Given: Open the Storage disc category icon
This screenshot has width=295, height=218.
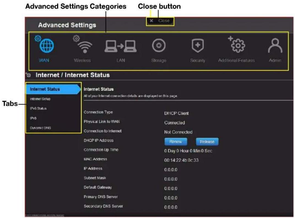Looking at the screenshot, I should click(159, 45).
